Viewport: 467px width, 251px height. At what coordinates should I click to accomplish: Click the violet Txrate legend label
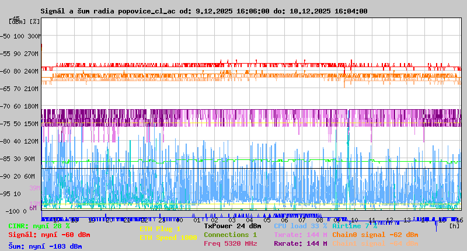point(301,235)
